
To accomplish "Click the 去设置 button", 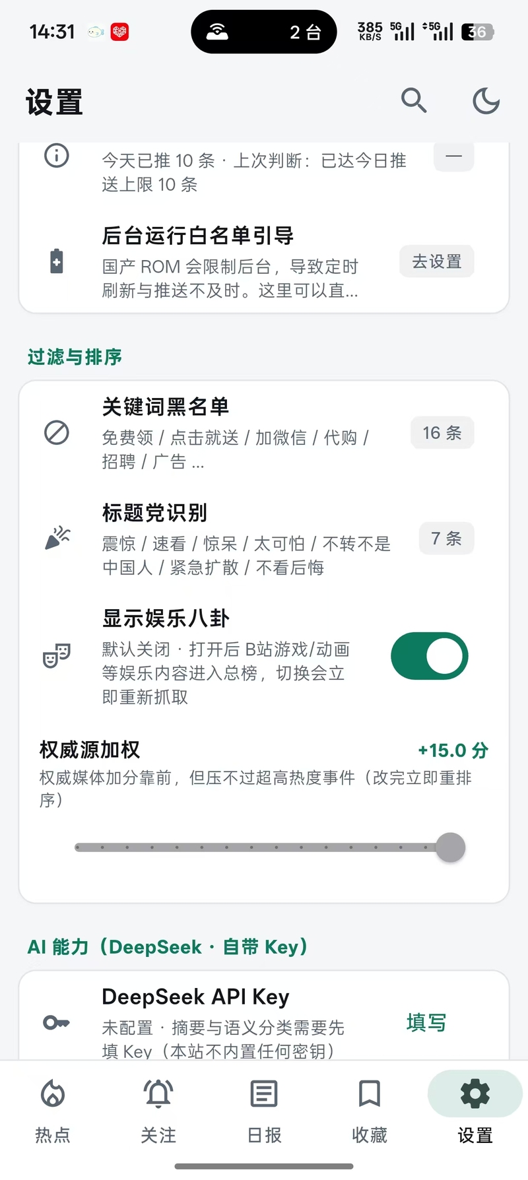I will (x=437, y=262).
